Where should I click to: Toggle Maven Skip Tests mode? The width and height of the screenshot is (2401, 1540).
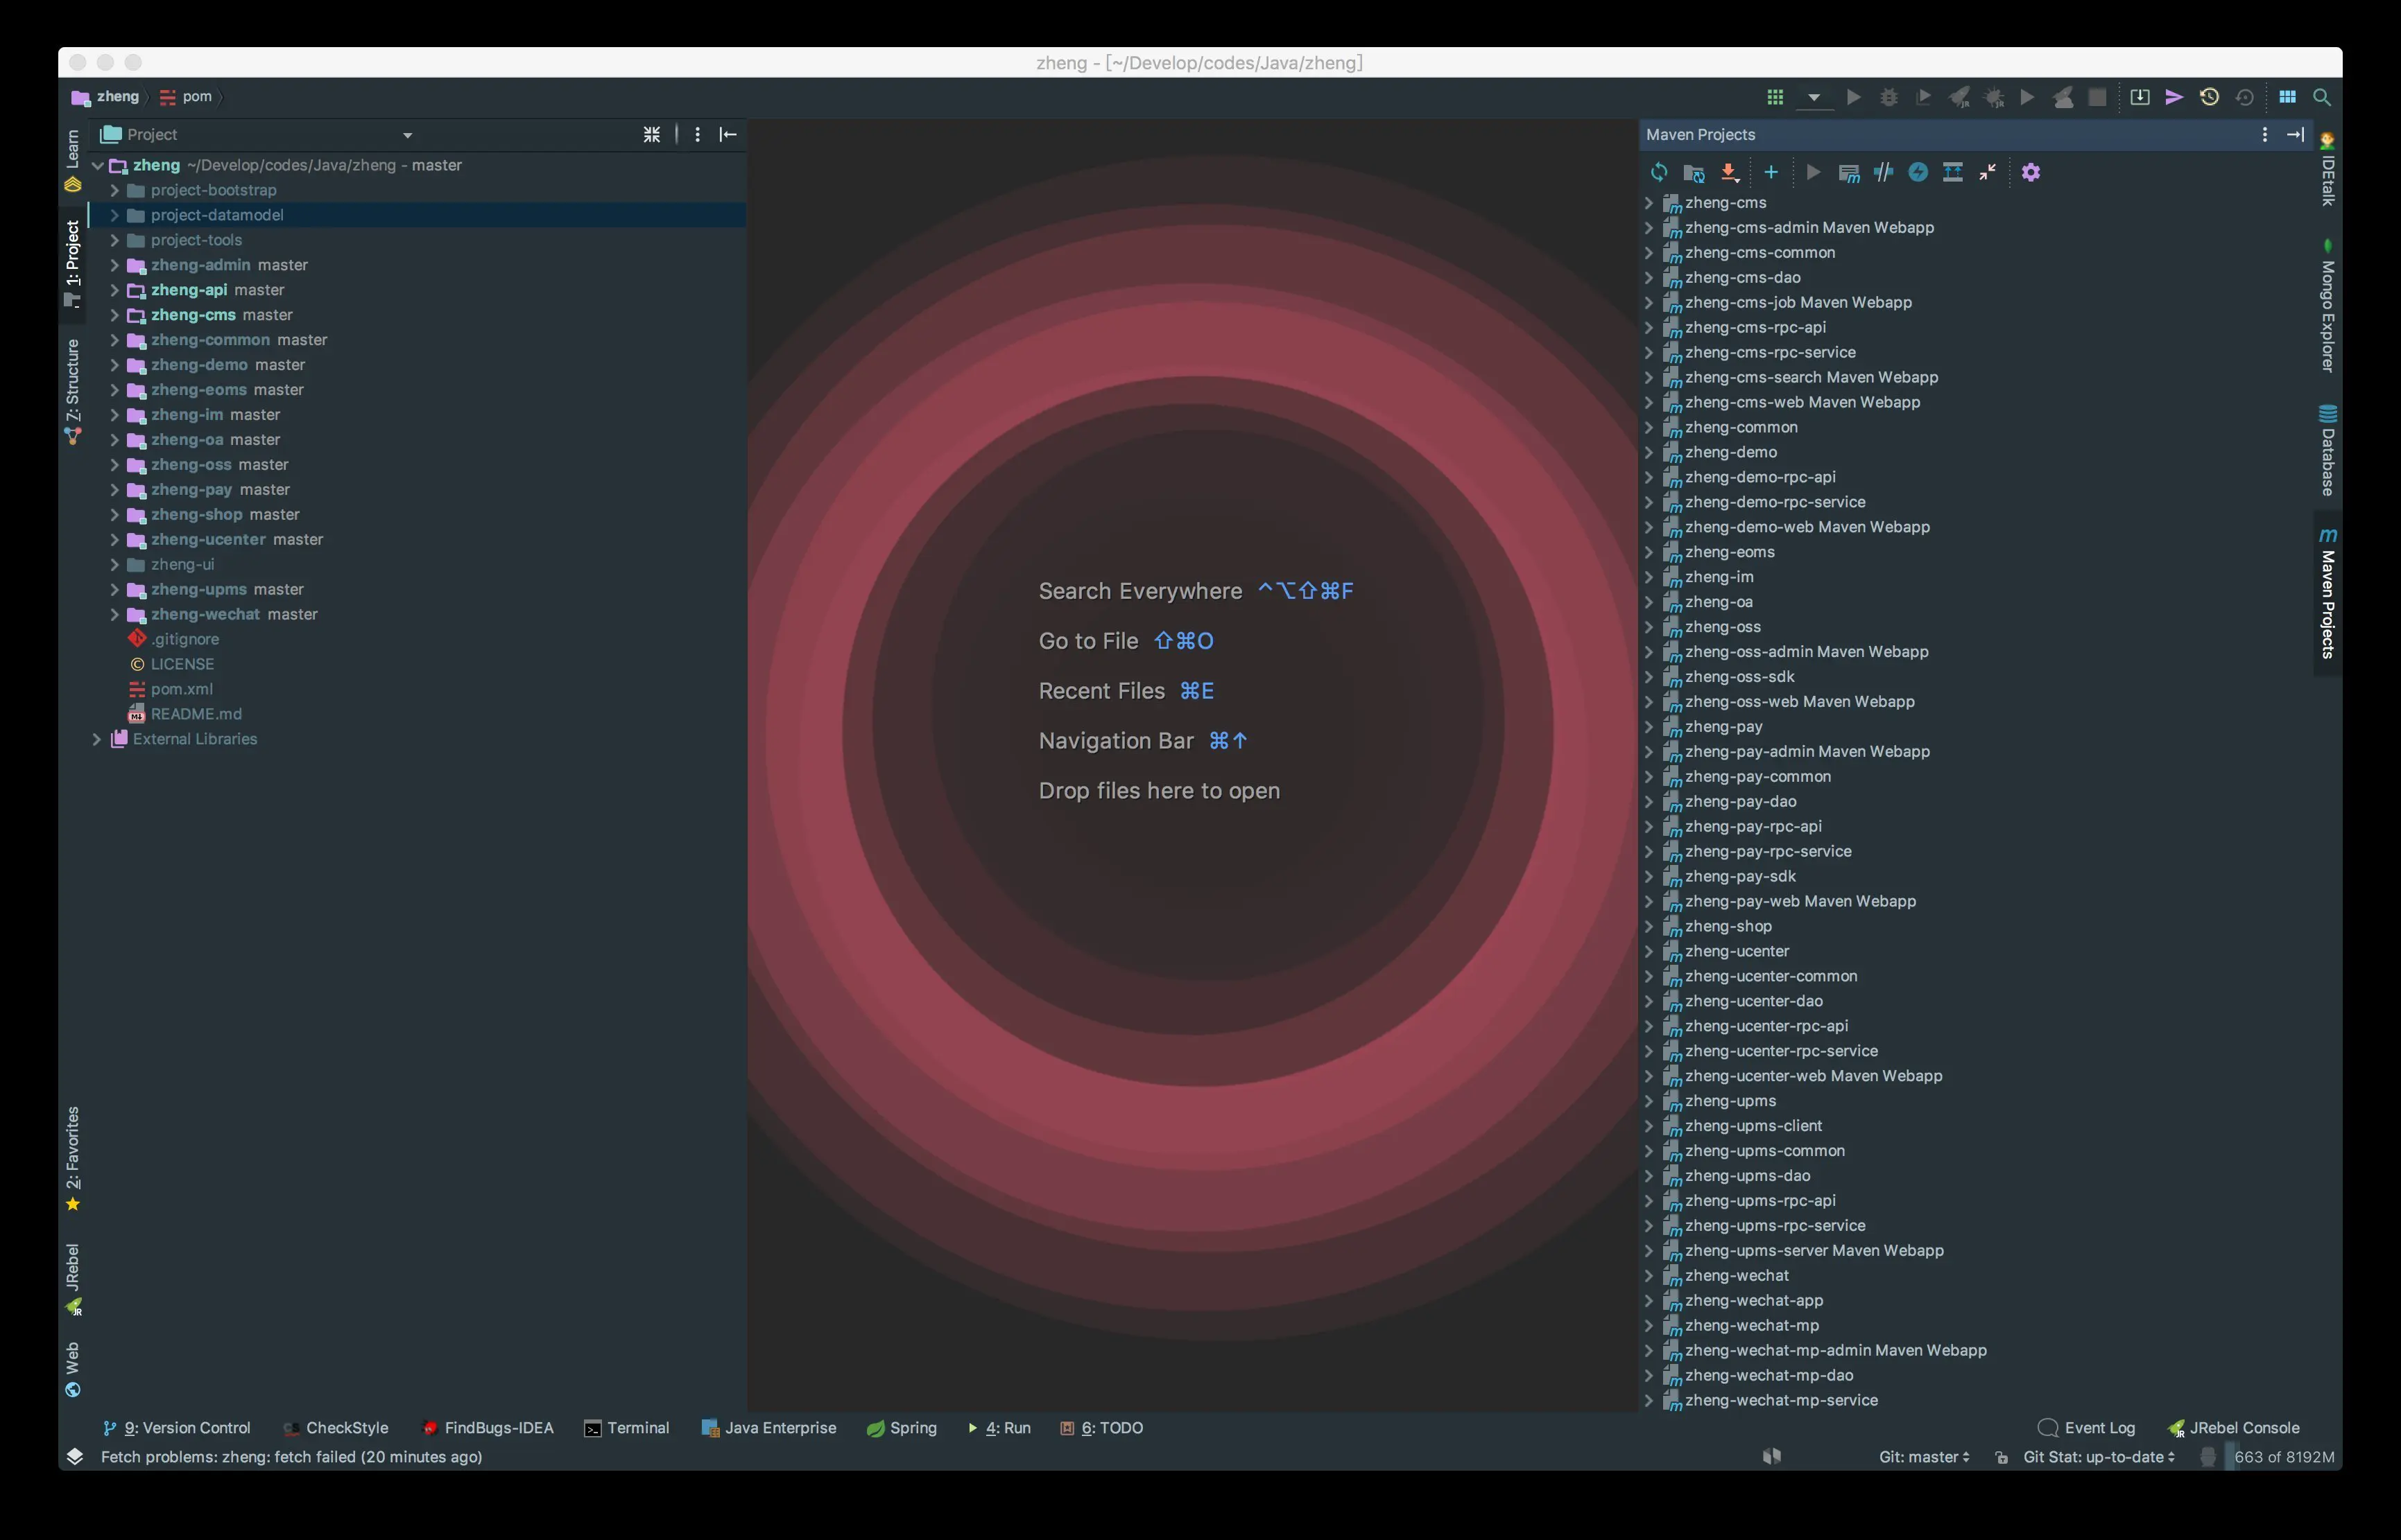coord(1917,172)
